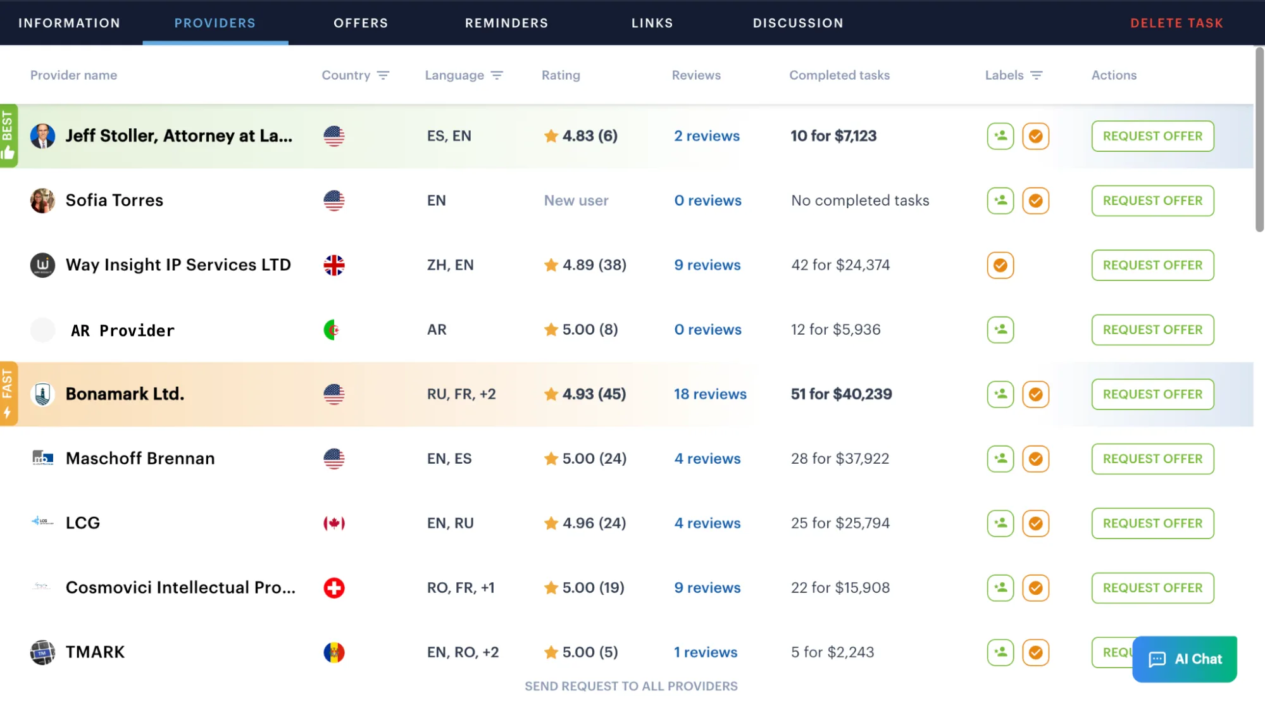The height and width of the screenshot is (703, 1265).
Task: Click the vertical scrollbar on the right
Action: pos(1259,139)
